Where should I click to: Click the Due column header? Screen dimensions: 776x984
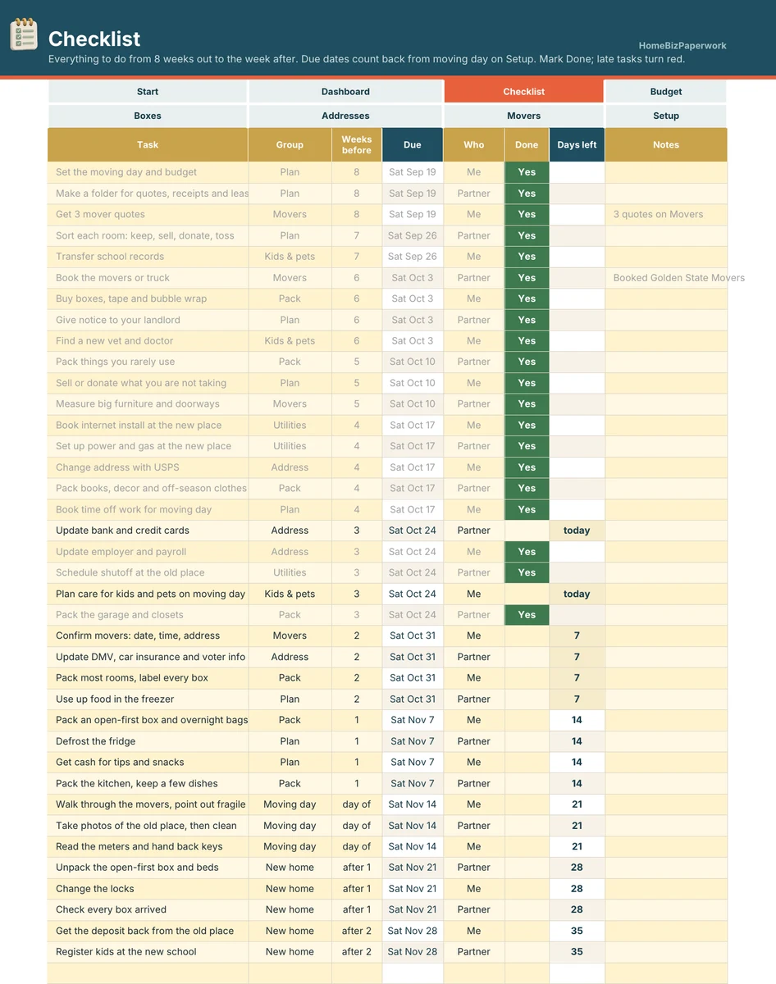click(x=413, y=144)
